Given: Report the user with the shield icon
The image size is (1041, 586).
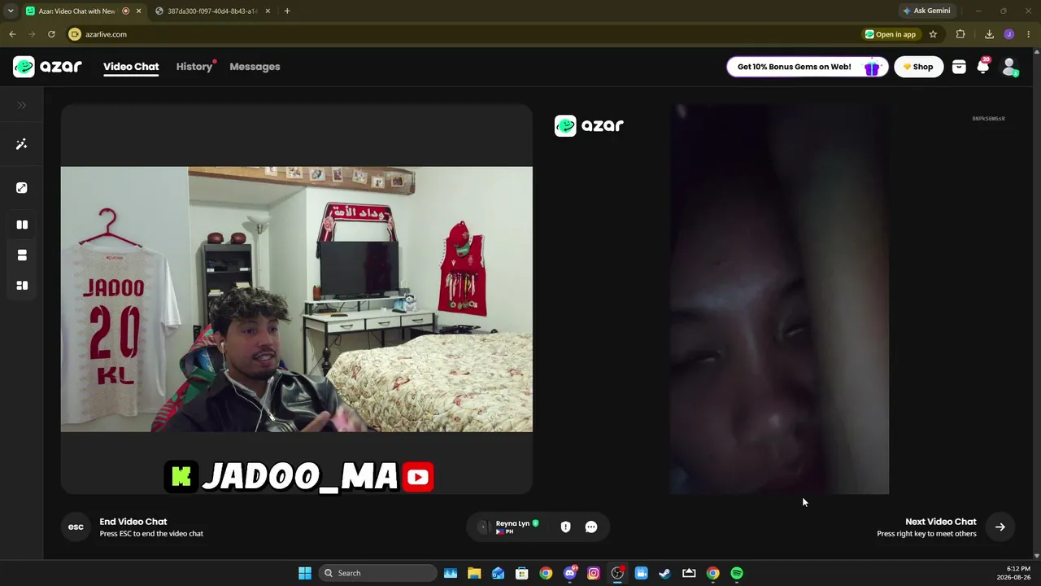Looking at the screenshot, I should pyautogui.click(x=565, y=527).
